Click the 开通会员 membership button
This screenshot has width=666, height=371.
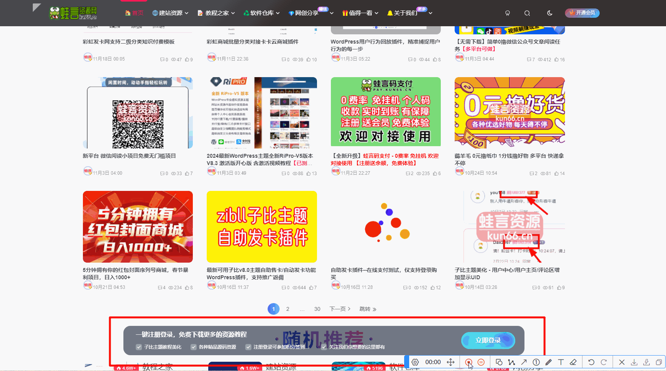582,13
